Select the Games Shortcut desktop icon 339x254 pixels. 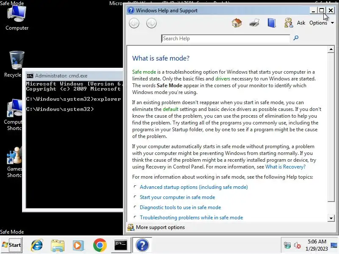tap(14, 162)
